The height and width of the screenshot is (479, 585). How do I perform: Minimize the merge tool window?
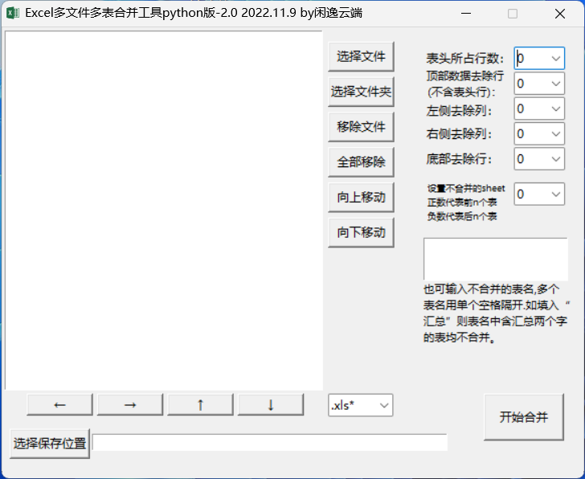coord(466,14)
